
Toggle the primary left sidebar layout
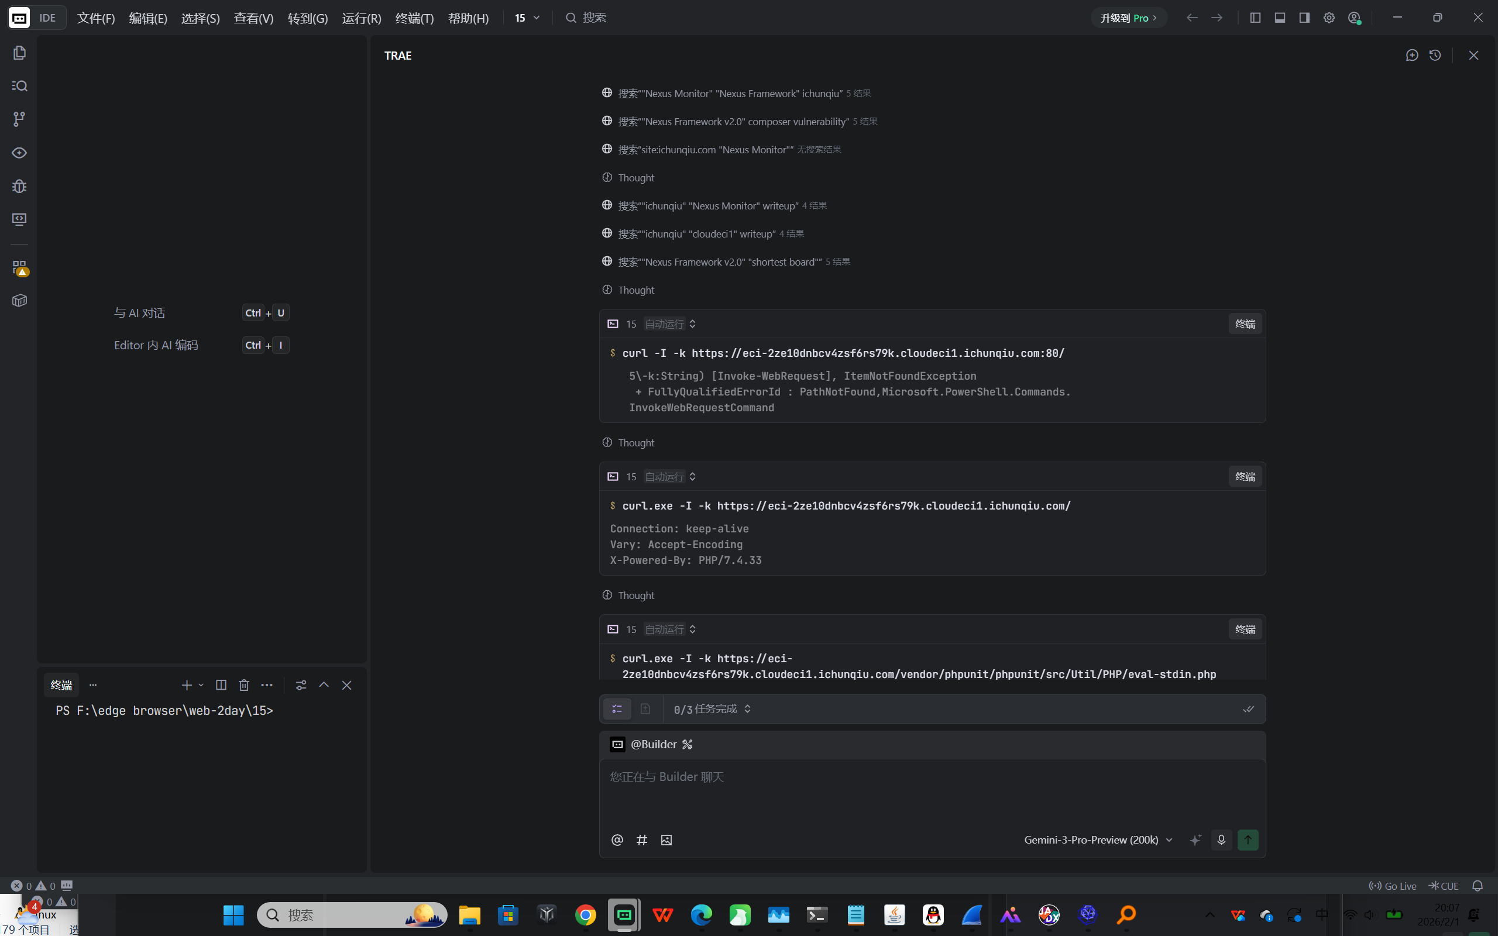tap(1255, 18)
